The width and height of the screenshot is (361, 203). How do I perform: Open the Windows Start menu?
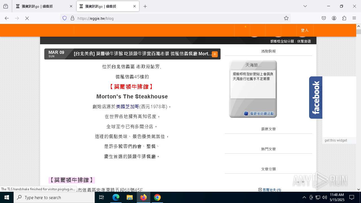tap(7, 197)
